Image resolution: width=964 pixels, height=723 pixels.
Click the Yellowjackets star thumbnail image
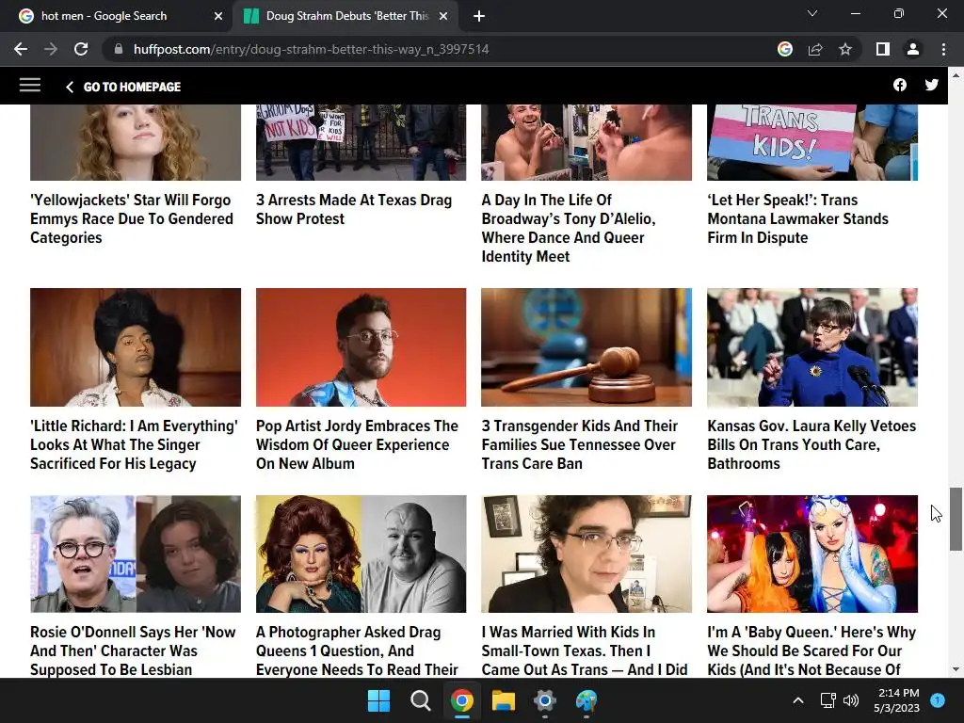pyautogui.click(x=136, y=142)
